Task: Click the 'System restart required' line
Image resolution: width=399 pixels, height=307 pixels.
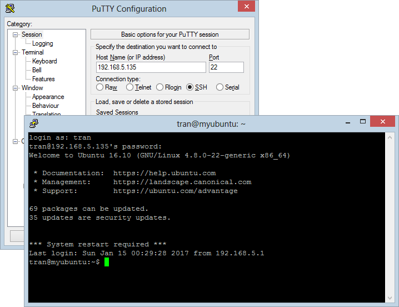Action: click(98, 244)
